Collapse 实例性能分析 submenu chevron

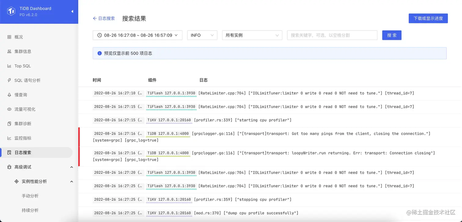(x=71, y=181)
